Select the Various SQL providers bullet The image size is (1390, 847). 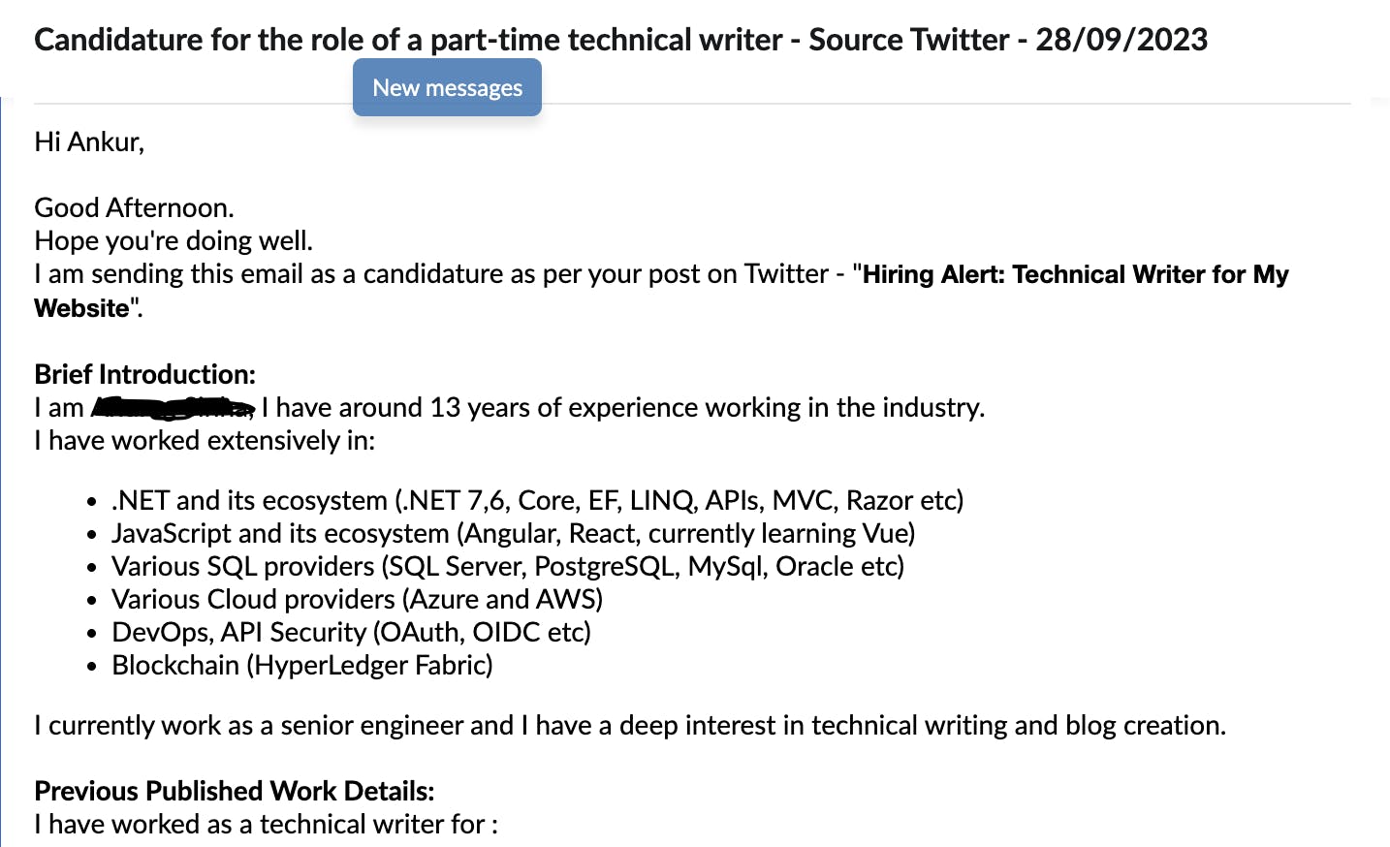(x=507, y=567)
